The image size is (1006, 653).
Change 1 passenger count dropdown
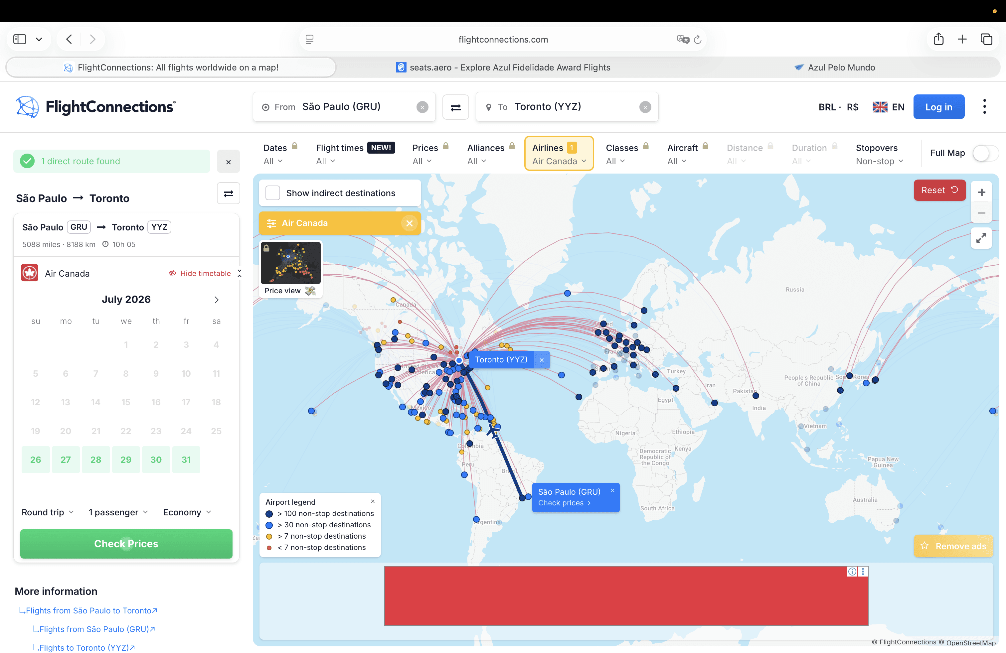point(118,512)
